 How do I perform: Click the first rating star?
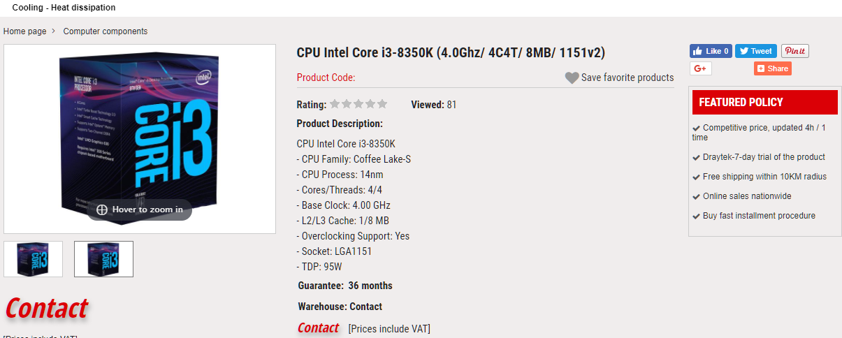pos(335,105)
